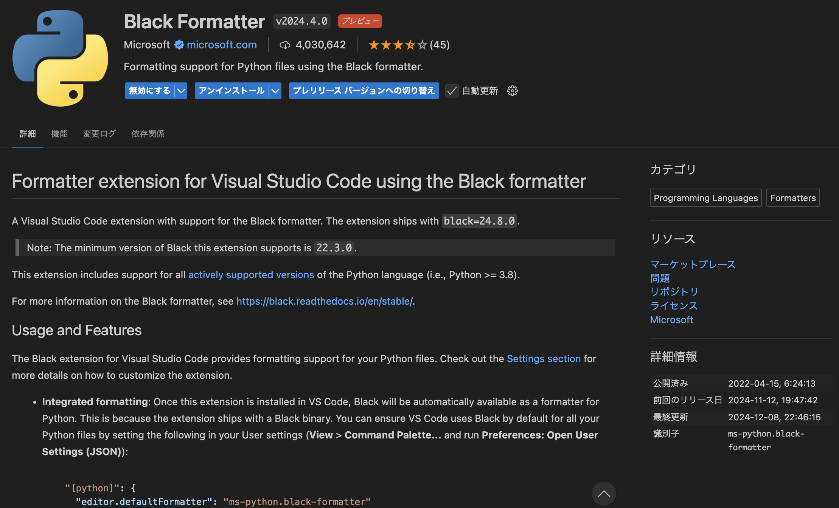
Task: Disable the 自動更新 checkbox
Action: coord(452,91)
